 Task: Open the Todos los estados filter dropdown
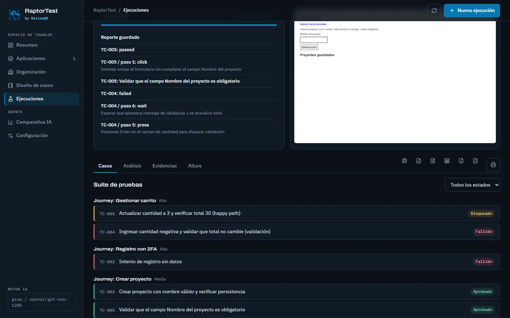[472, 185]
